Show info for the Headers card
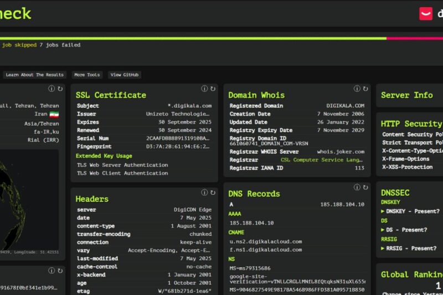The image size is (443, 295). pyautogui.click(x=204, y=193)
